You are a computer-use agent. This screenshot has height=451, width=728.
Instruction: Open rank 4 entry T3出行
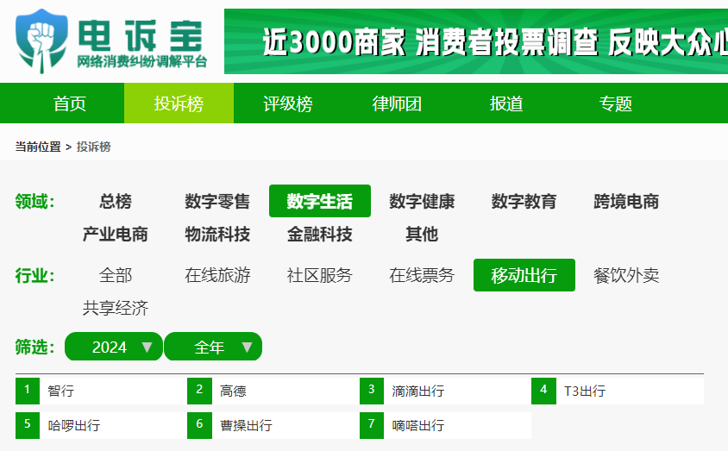pyautogui.click(x=618, y=391)
